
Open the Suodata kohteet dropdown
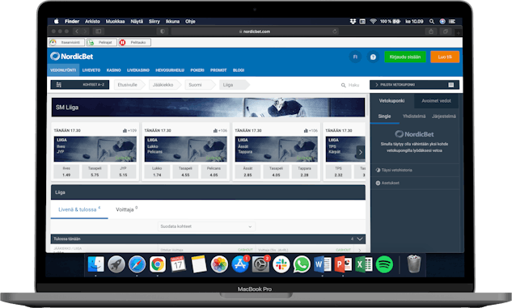coord(206,226)
